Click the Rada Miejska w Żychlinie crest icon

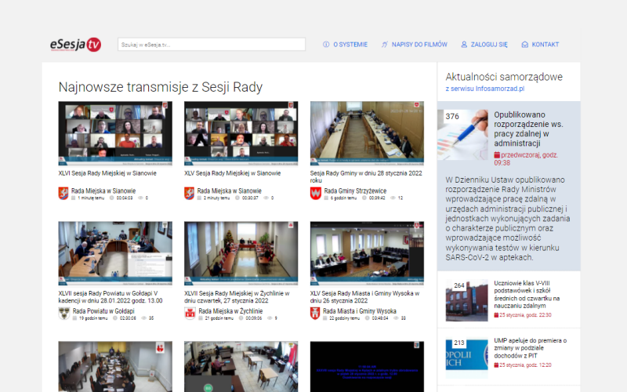coord(190,314)
